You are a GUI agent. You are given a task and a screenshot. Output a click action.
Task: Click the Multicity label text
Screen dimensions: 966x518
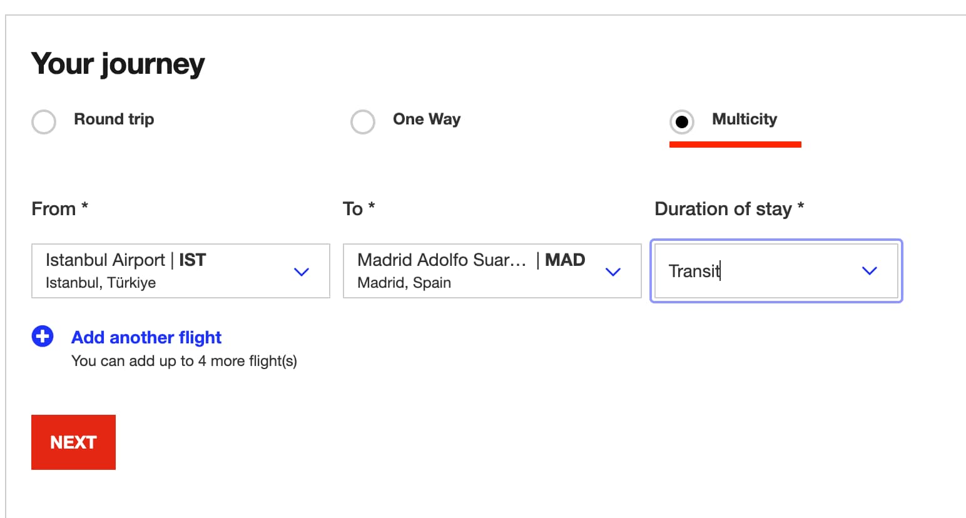(745, 119)
